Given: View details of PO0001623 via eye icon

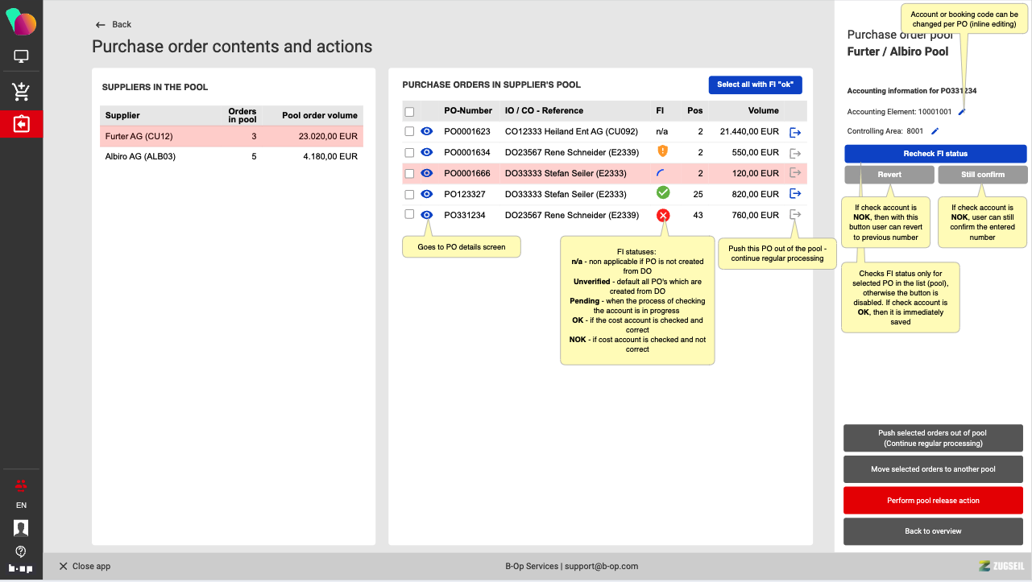Looking at the screenshot, I should (427, 131).
